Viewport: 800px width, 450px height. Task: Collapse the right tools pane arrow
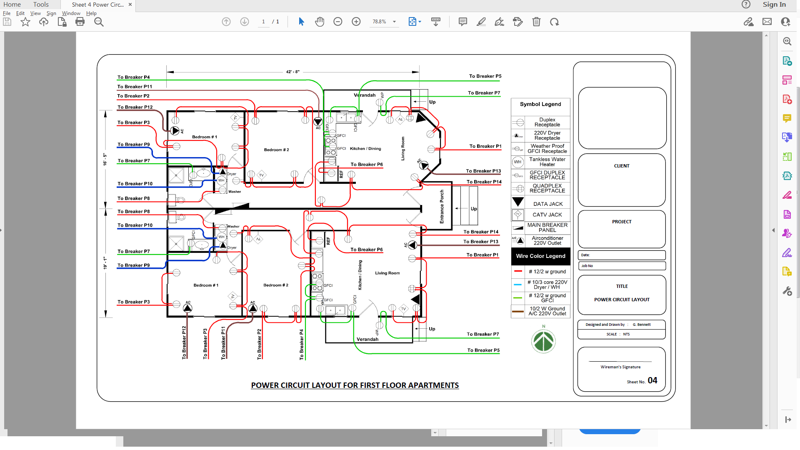click(774, 230)
